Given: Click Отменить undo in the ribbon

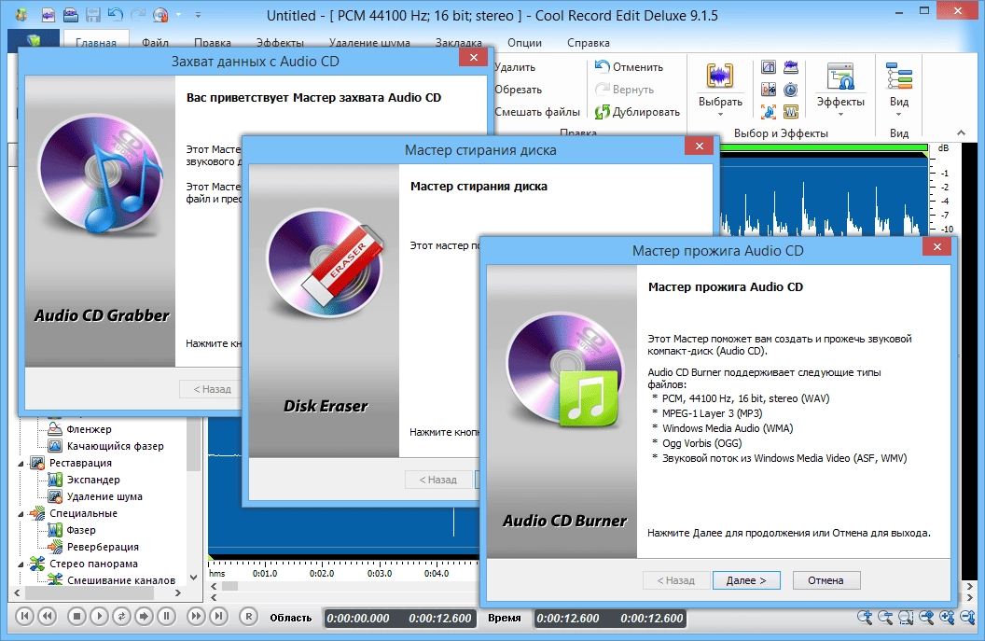Looking at the screenshot, I should coord(630,67).
